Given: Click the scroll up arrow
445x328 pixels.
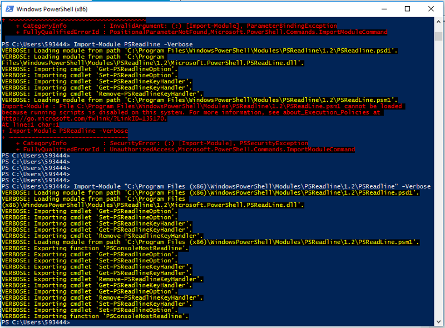Looking at the screenshot, I should point(439,22).
